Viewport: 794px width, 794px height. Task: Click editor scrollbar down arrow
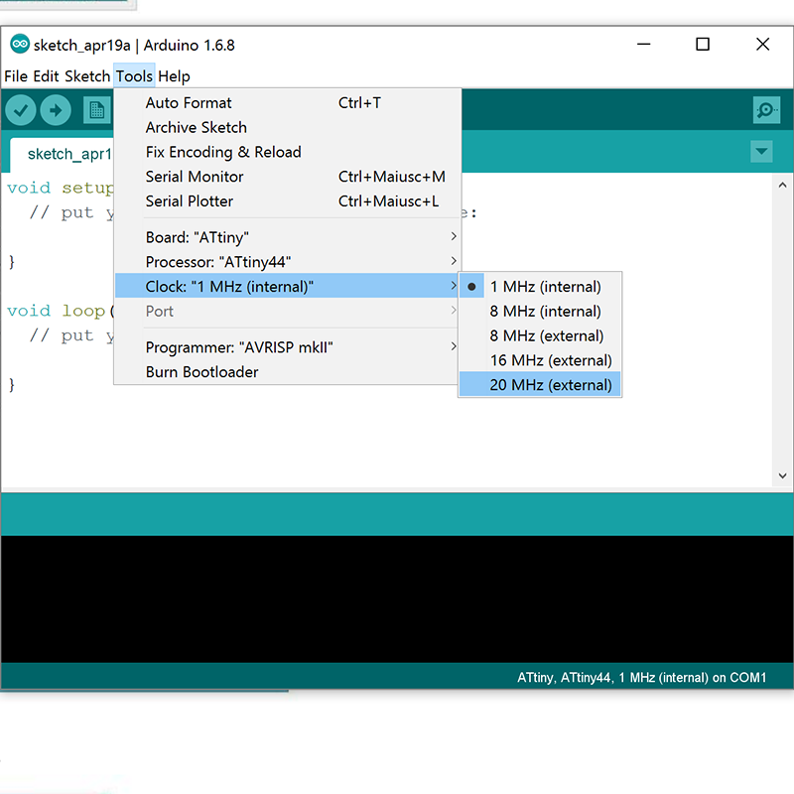[782, 475]
